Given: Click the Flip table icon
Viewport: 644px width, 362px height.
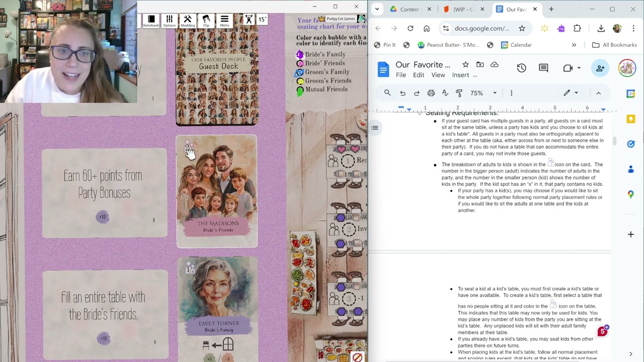Looking at the screenshot, I should point(206,21).
